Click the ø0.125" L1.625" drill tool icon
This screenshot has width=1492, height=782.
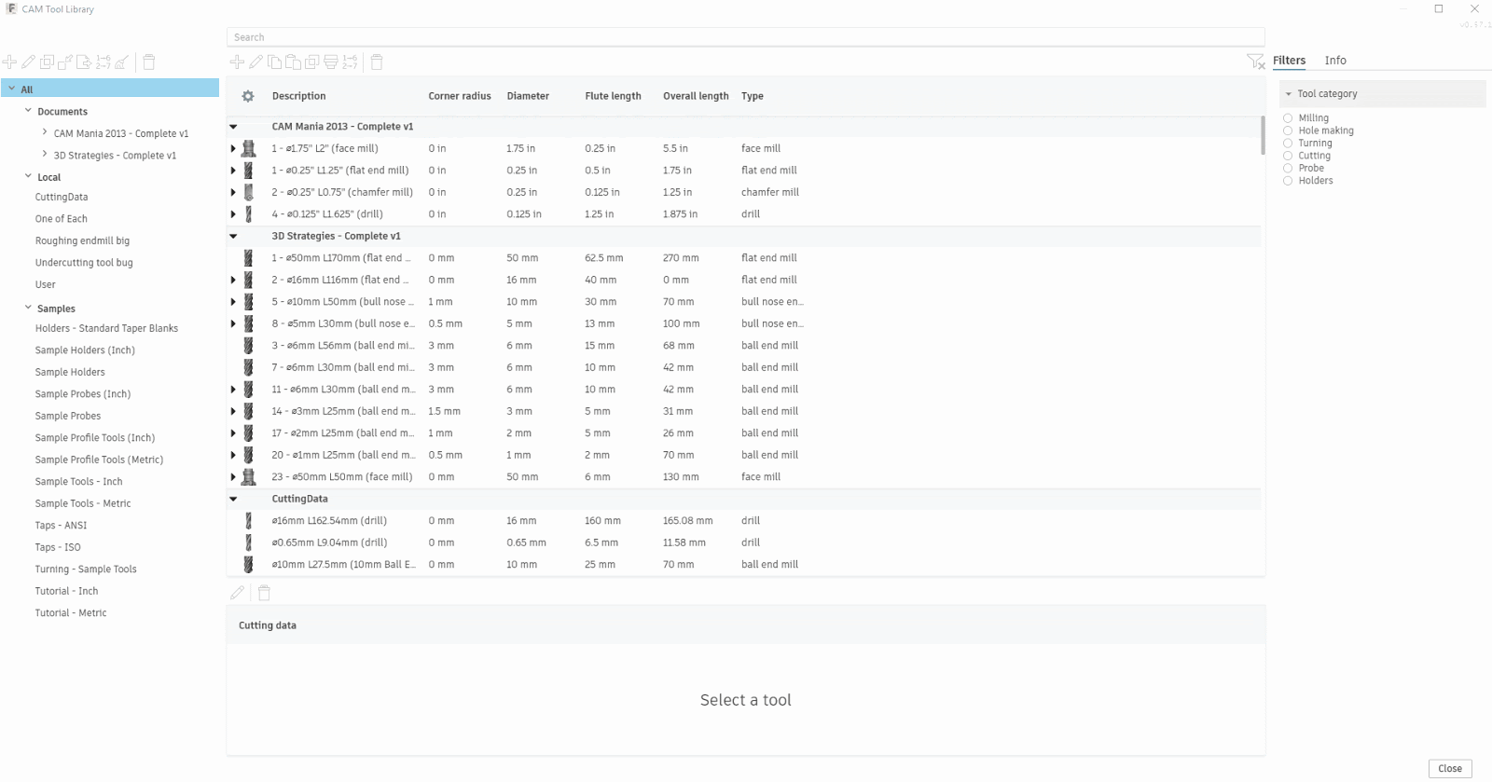(248, 214)
